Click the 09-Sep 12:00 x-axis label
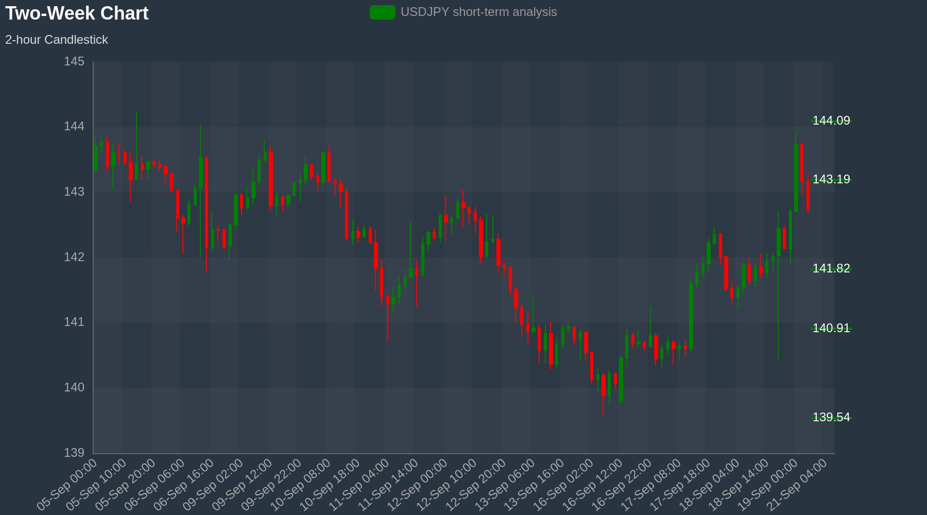The height and width of the screenshot is (515, 927). pyautogui.click(x=242, y=485)
